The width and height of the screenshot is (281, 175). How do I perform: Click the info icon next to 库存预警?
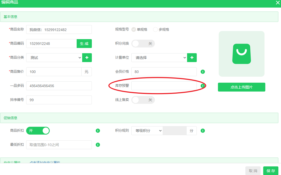203,86
